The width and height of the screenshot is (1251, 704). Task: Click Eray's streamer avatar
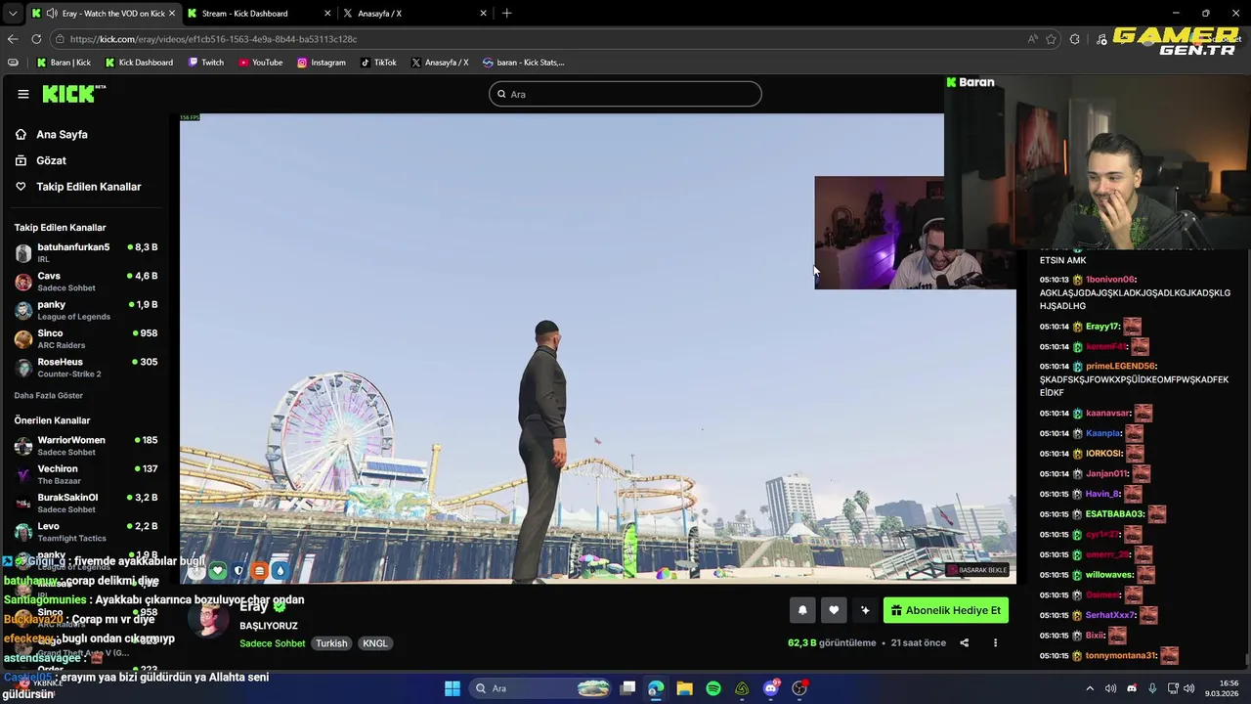click(x=207, y=620)
